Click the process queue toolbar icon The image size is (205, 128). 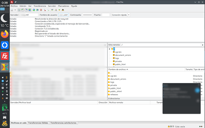[x=37, y=10]
